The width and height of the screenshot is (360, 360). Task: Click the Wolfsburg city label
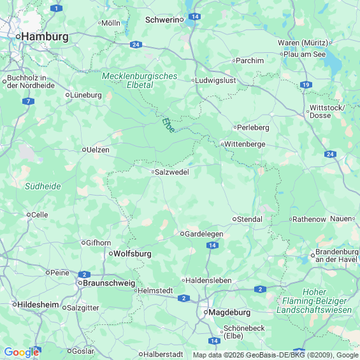click(x=133, y=254)
